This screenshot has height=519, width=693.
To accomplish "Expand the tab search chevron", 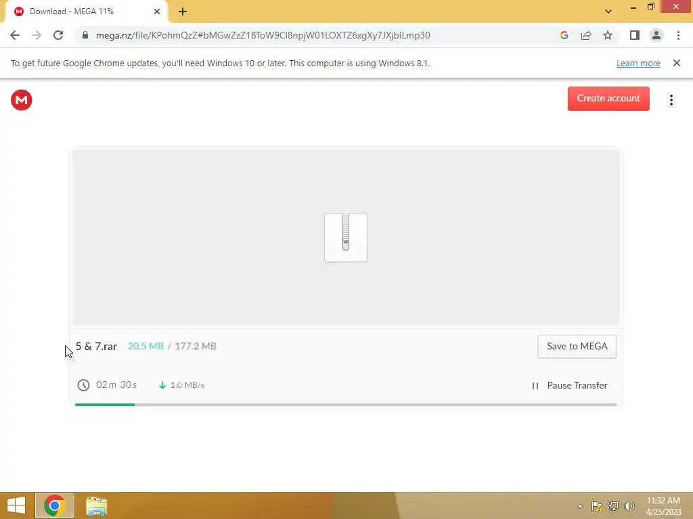I will [x=608, y=11].
